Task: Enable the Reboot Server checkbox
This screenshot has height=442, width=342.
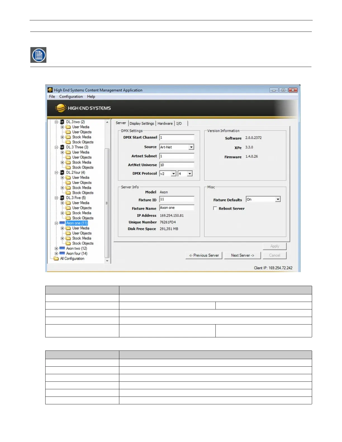Action: pyautogui.click(x=215, y=208)
